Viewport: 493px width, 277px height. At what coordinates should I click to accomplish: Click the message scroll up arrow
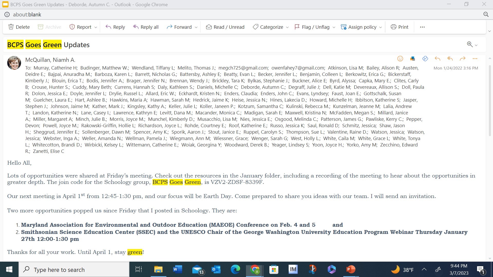[490, 58]
